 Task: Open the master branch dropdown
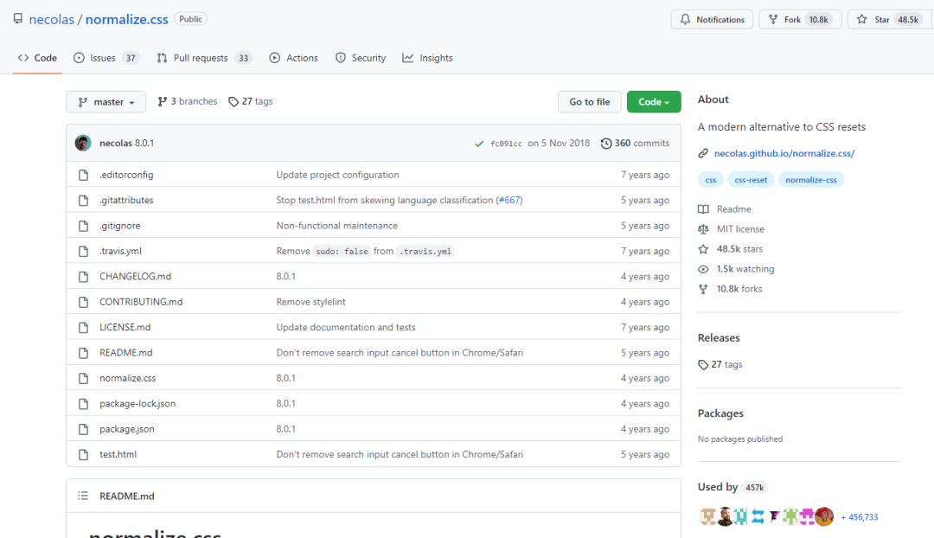[106, 102]
